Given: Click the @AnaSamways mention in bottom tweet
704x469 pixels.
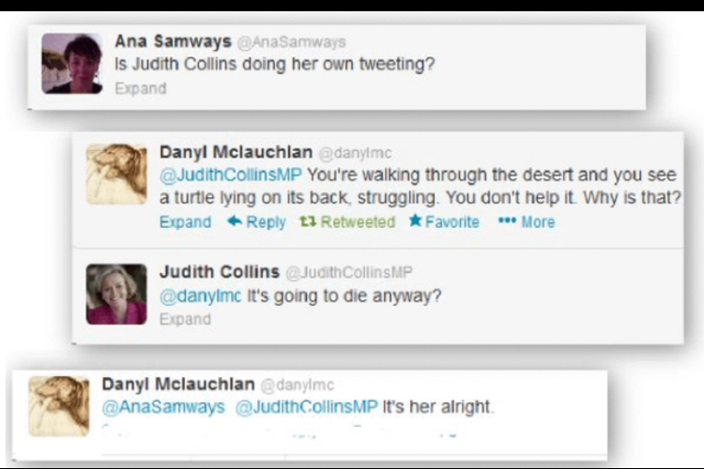Looking at the screenshot, I should point(163,406).
